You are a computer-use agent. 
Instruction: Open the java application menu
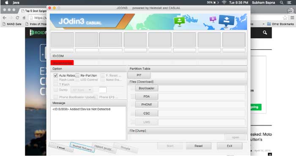(16, 3)
